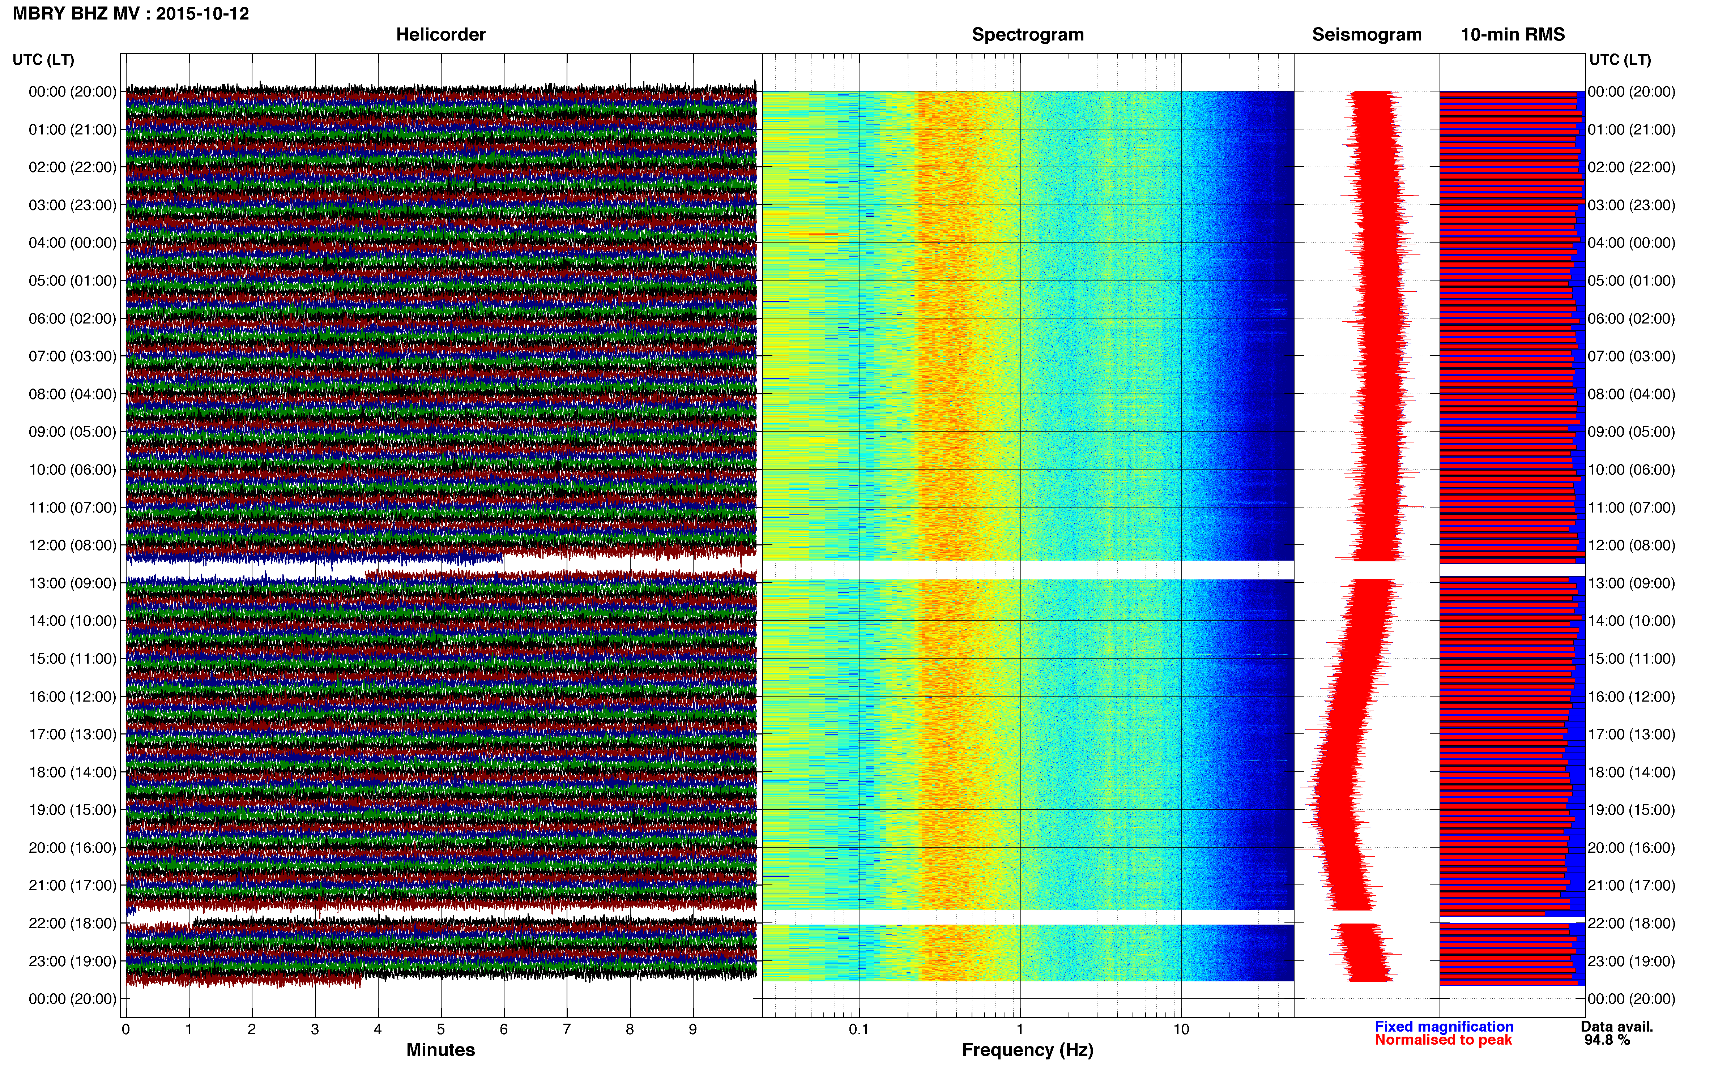Image resolution: width=1714 pixels, height=1071 pixels.
Task: Click Helicorder time label '21:00 (17:00)'
Action: click(x=72, y=886)
